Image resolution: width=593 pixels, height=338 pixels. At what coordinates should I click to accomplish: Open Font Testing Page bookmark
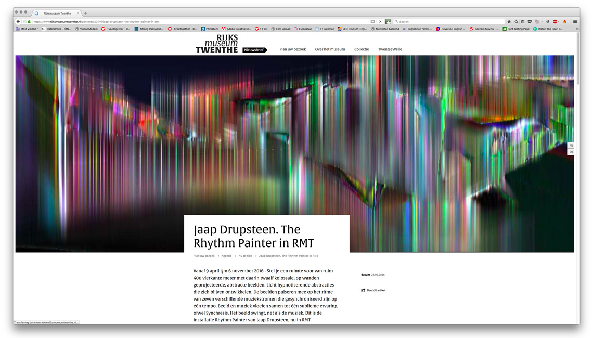[x=516, y=29]
